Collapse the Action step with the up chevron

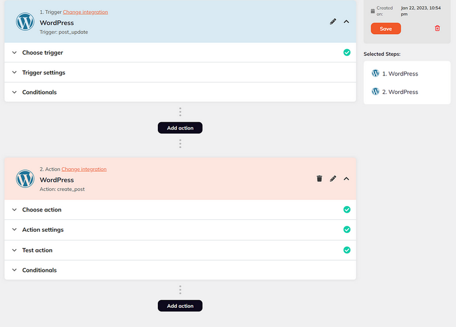[x=346, y=178]
